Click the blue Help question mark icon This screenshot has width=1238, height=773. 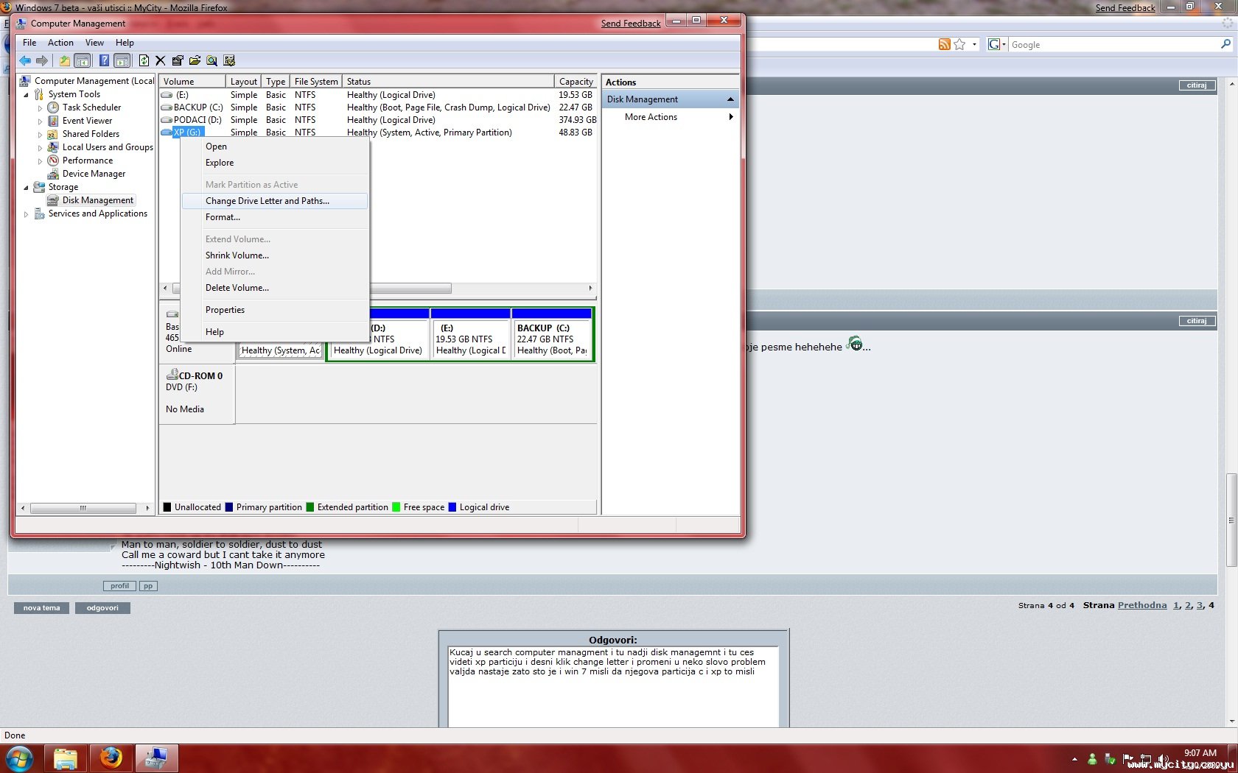click(104, 60)
